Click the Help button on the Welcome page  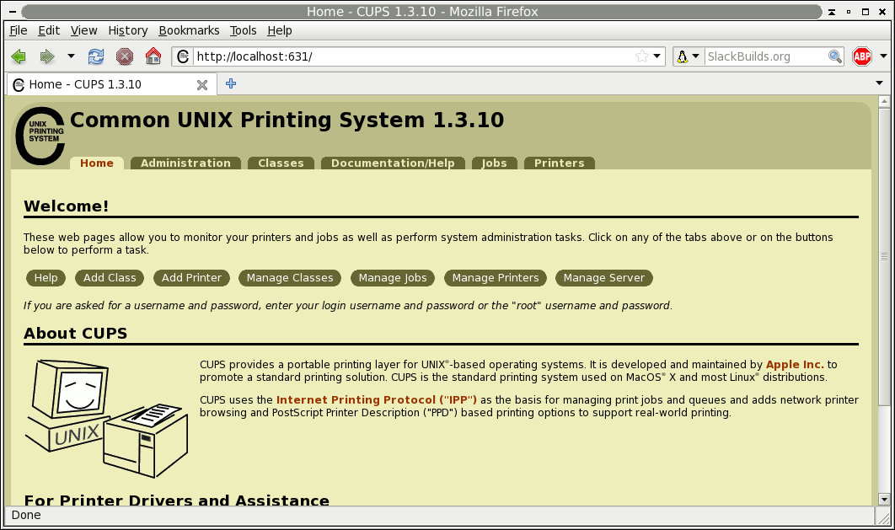coord(46,278)
